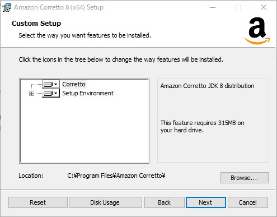Image resolution: width=277 pixels, height=217 pixels.
Task: Select the Corretto tree item label
Action: point(74,84)
